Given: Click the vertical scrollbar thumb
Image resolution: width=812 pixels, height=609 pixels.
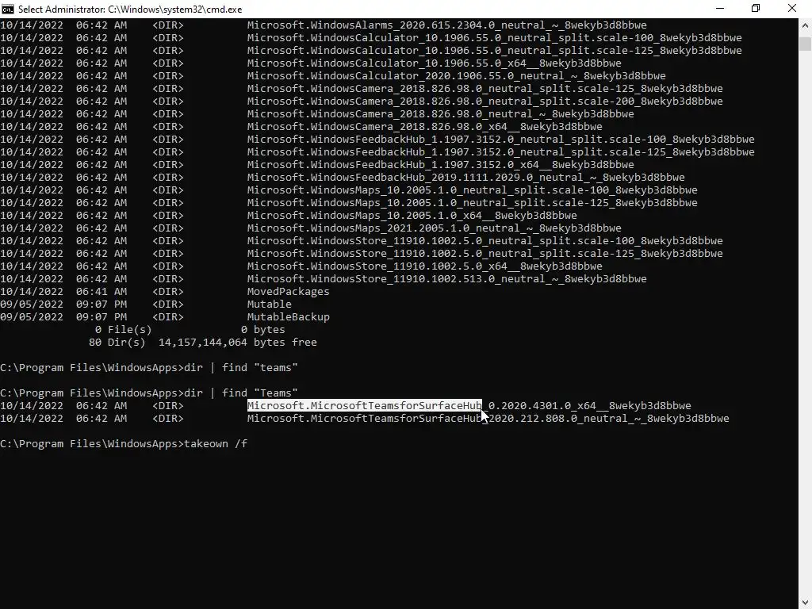Looking at the screenshot, I should (805, 44).
